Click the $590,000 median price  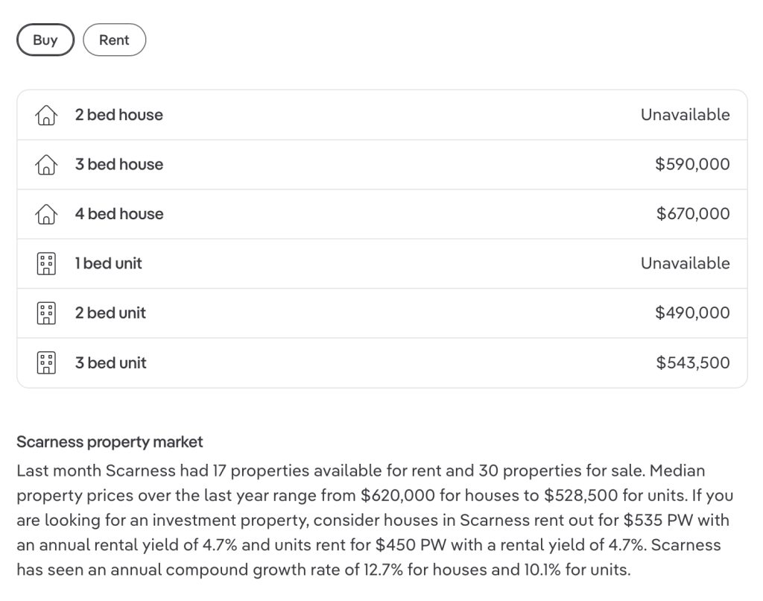point(692,164)
